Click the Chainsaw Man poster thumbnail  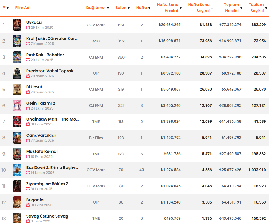pyautogui.click(x=17, y=122)
